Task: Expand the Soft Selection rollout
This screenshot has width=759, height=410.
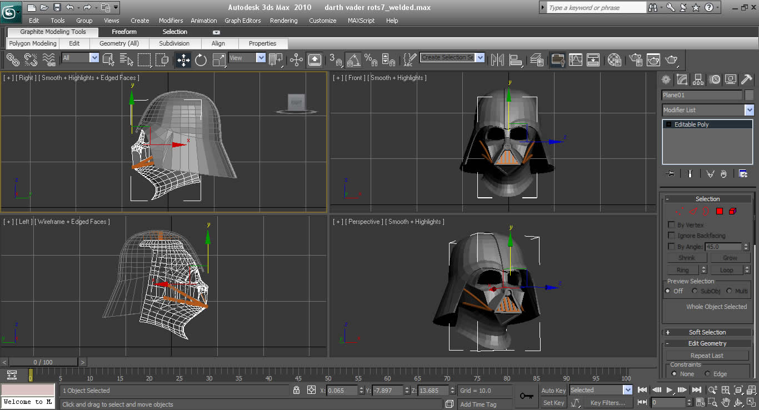Action: 707,332
